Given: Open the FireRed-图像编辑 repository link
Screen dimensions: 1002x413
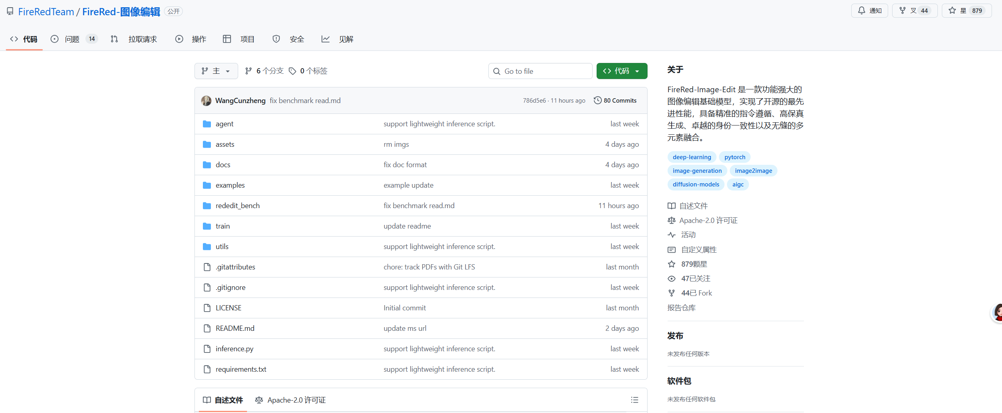Looking at the screenshot, I should [121, 12].
